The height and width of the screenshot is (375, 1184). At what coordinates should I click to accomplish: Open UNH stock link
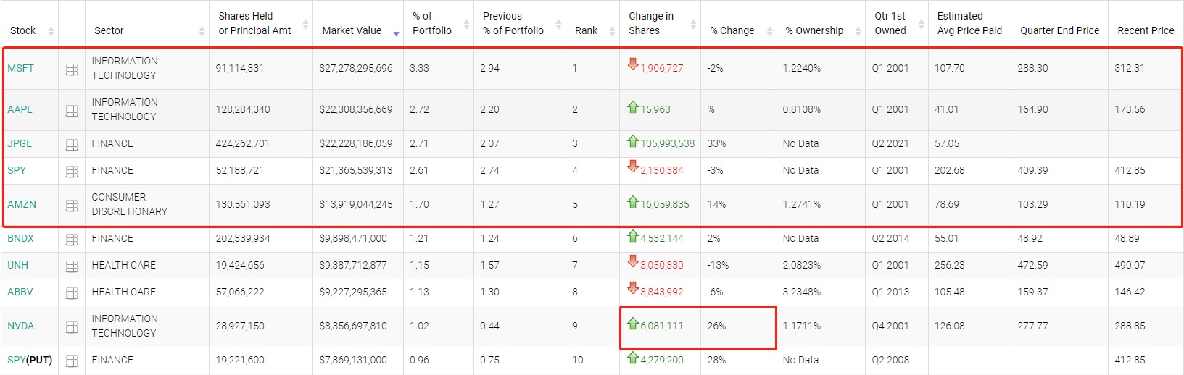click(17, 265)
